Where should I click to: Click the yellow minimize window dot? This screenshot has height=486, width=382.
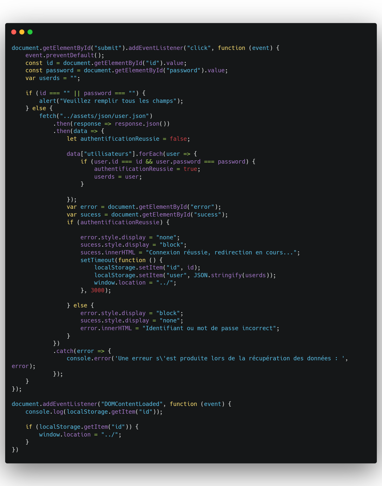point(22,32)
